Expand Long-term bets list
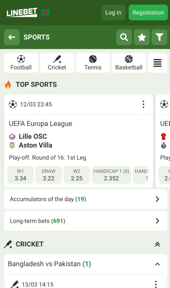Viewport: 170px width, 288px height. click(x=85, y=221)
